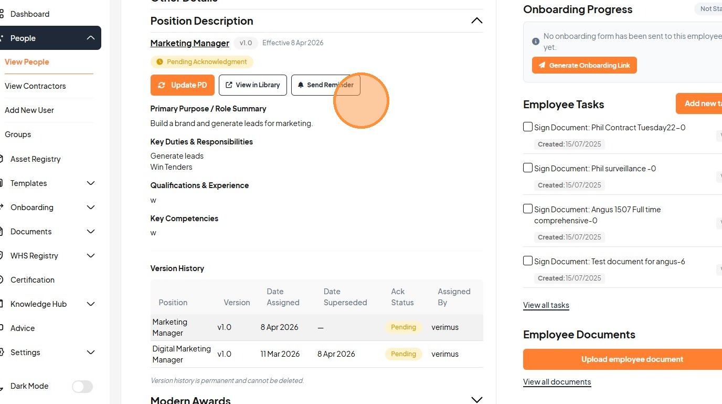Viewport: 722px width, 404px height.
Task: Click the info icon in onboarding notice
Action: click(536, 42)
